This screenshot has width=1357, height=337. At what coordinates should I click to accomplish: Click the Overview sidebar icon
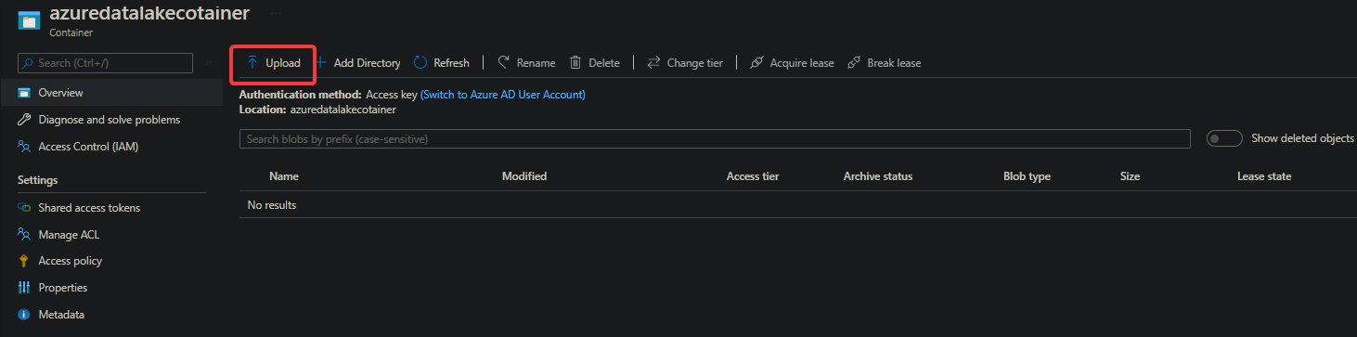click(24, 93)
